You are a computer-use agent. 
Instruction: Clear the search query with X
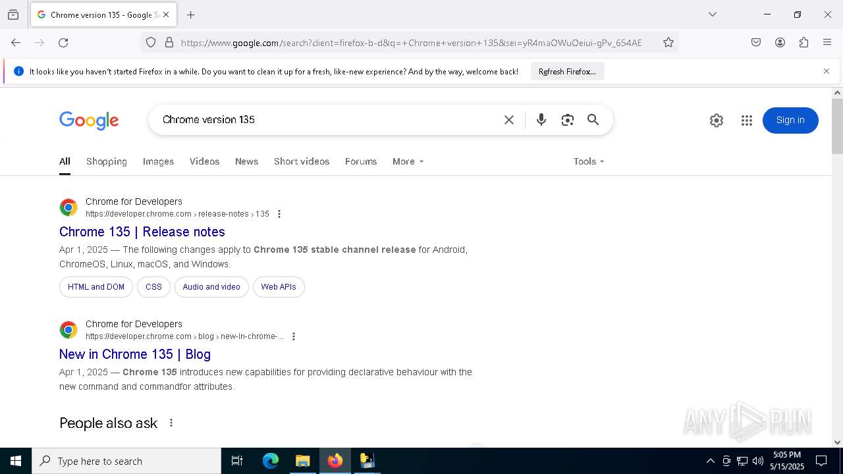(509, 120)
